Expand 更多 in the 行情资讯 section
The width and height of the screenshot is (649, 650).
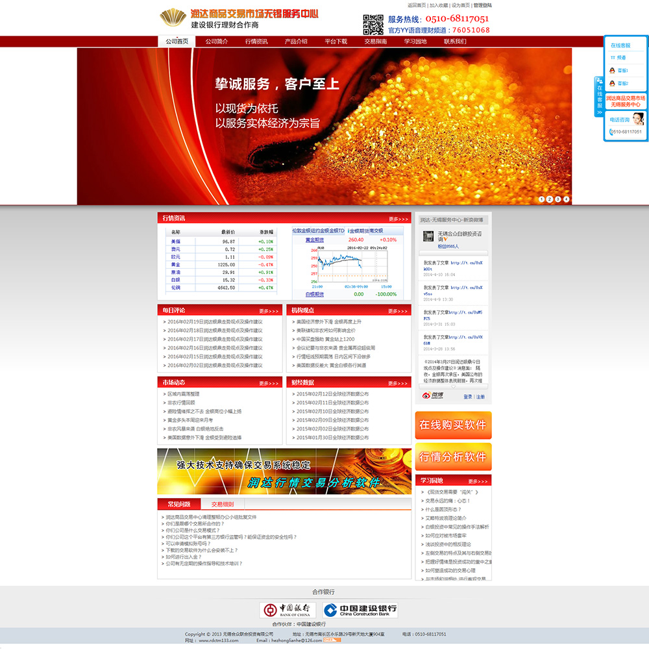coord(398,219)
